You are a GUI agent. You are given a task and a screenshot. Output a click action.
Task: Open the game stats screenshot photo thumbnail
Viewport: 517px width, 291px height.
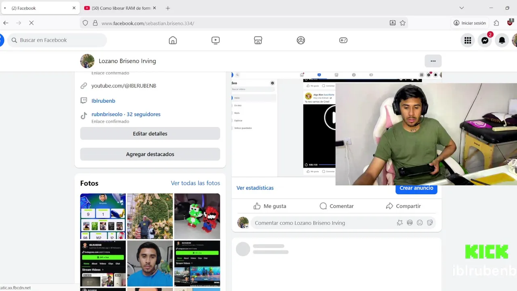point(103,216)
